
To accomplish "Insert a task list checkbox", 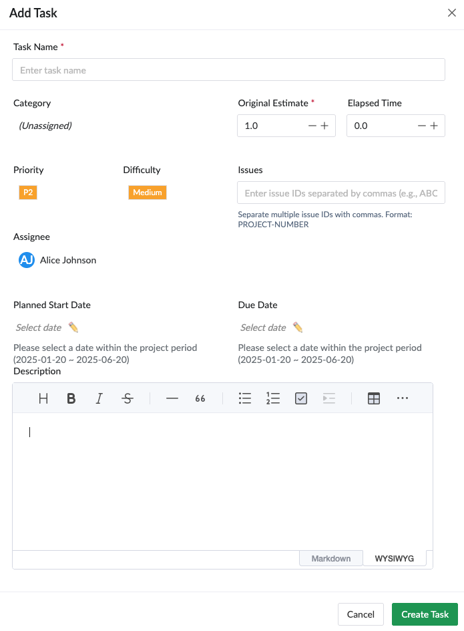I will 300,398.
